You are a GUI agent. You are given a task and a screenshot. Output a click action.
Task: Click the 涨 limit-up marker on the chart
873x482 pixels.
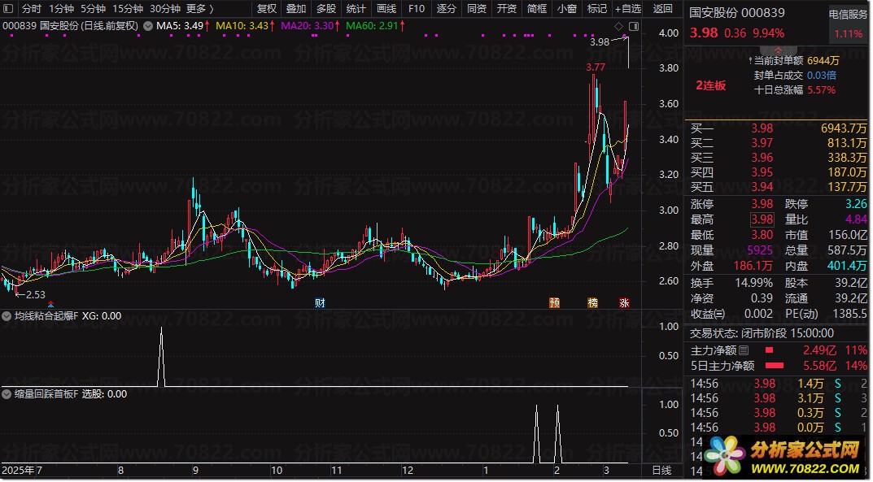(x=624, y=303)
